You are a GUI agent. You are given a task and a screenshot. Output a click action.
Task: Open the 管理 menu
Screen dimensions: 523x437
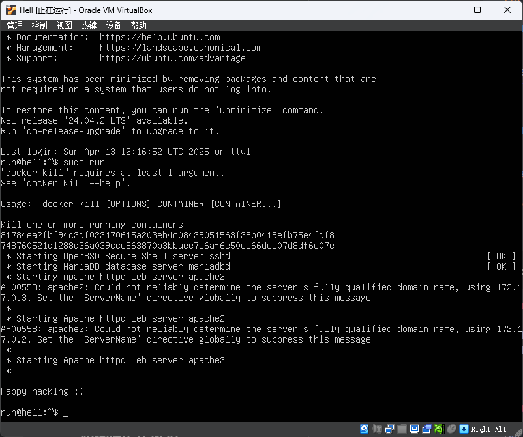click(15, 25)
